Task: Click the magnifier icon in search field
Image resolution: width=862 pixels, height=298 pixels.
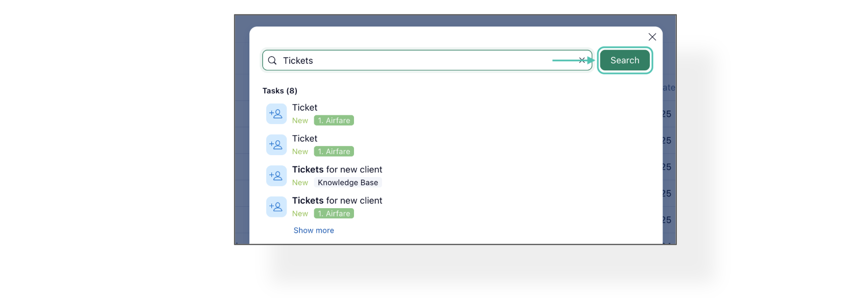Action: coord(272,61)
